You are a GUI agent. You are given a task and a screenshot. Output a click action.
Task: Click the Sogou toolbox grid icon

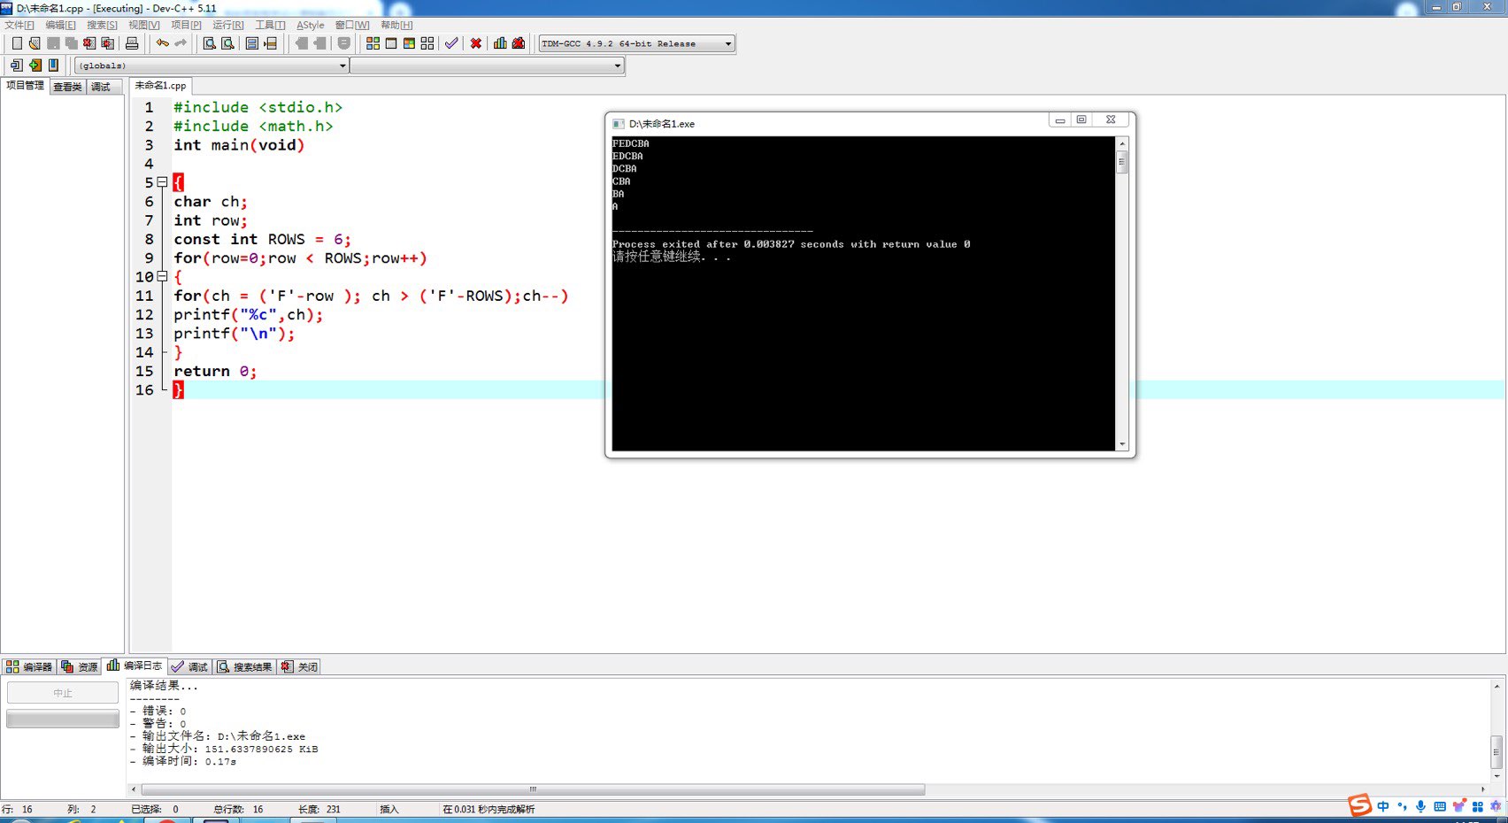(1477, 806)
